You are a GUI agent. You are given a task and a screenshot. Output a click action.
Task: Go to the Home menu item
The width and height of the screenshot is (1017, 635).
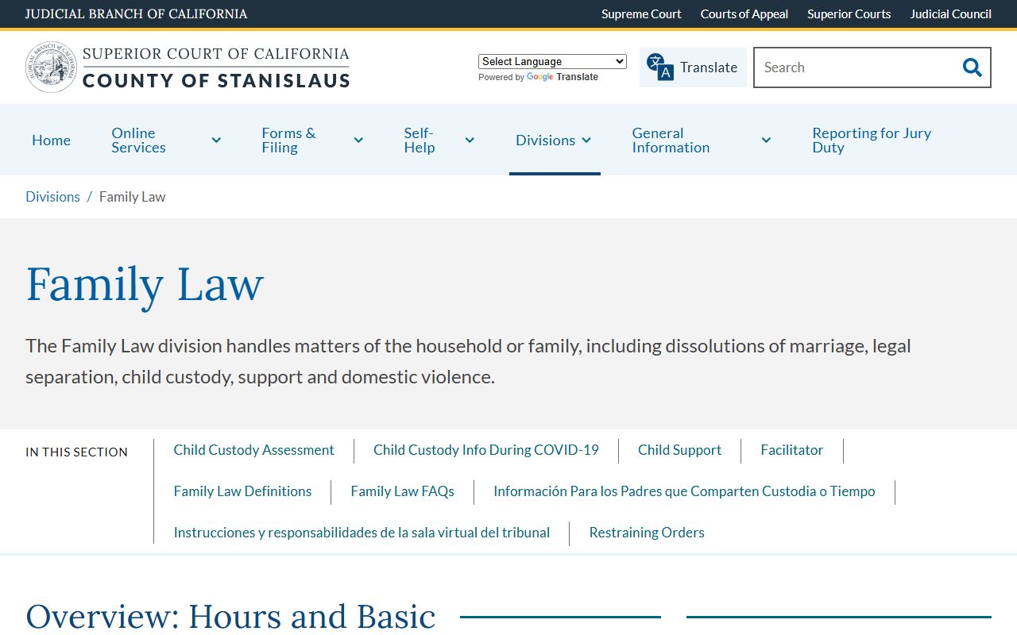coord(51,140)
